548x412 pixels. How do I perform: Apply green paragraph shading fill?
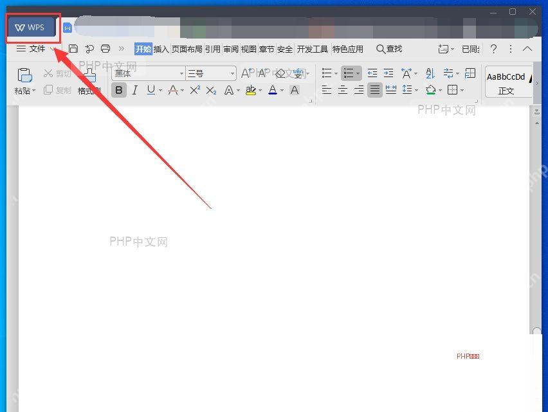[x=431, y=90]
